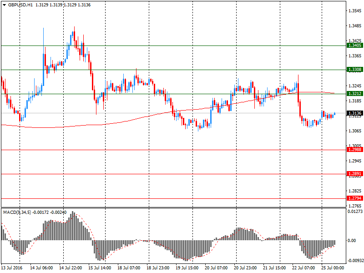364x273 pixels.
Task: Click the 13 Jul 2016 date label
Action: click(12, 268)
